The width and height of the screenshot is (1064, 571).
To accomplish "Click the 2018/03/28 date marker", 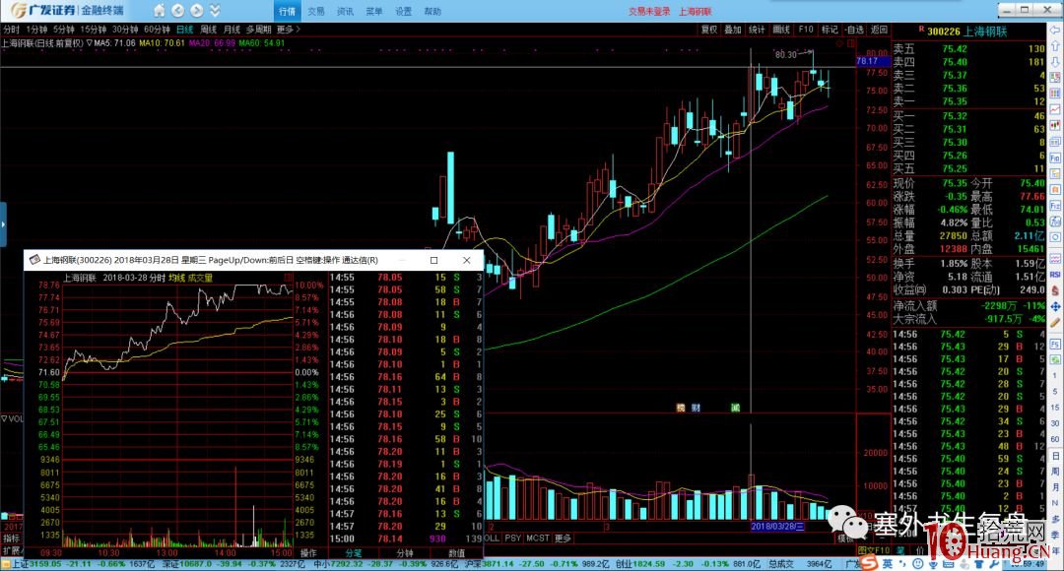I will coord(777,527).
